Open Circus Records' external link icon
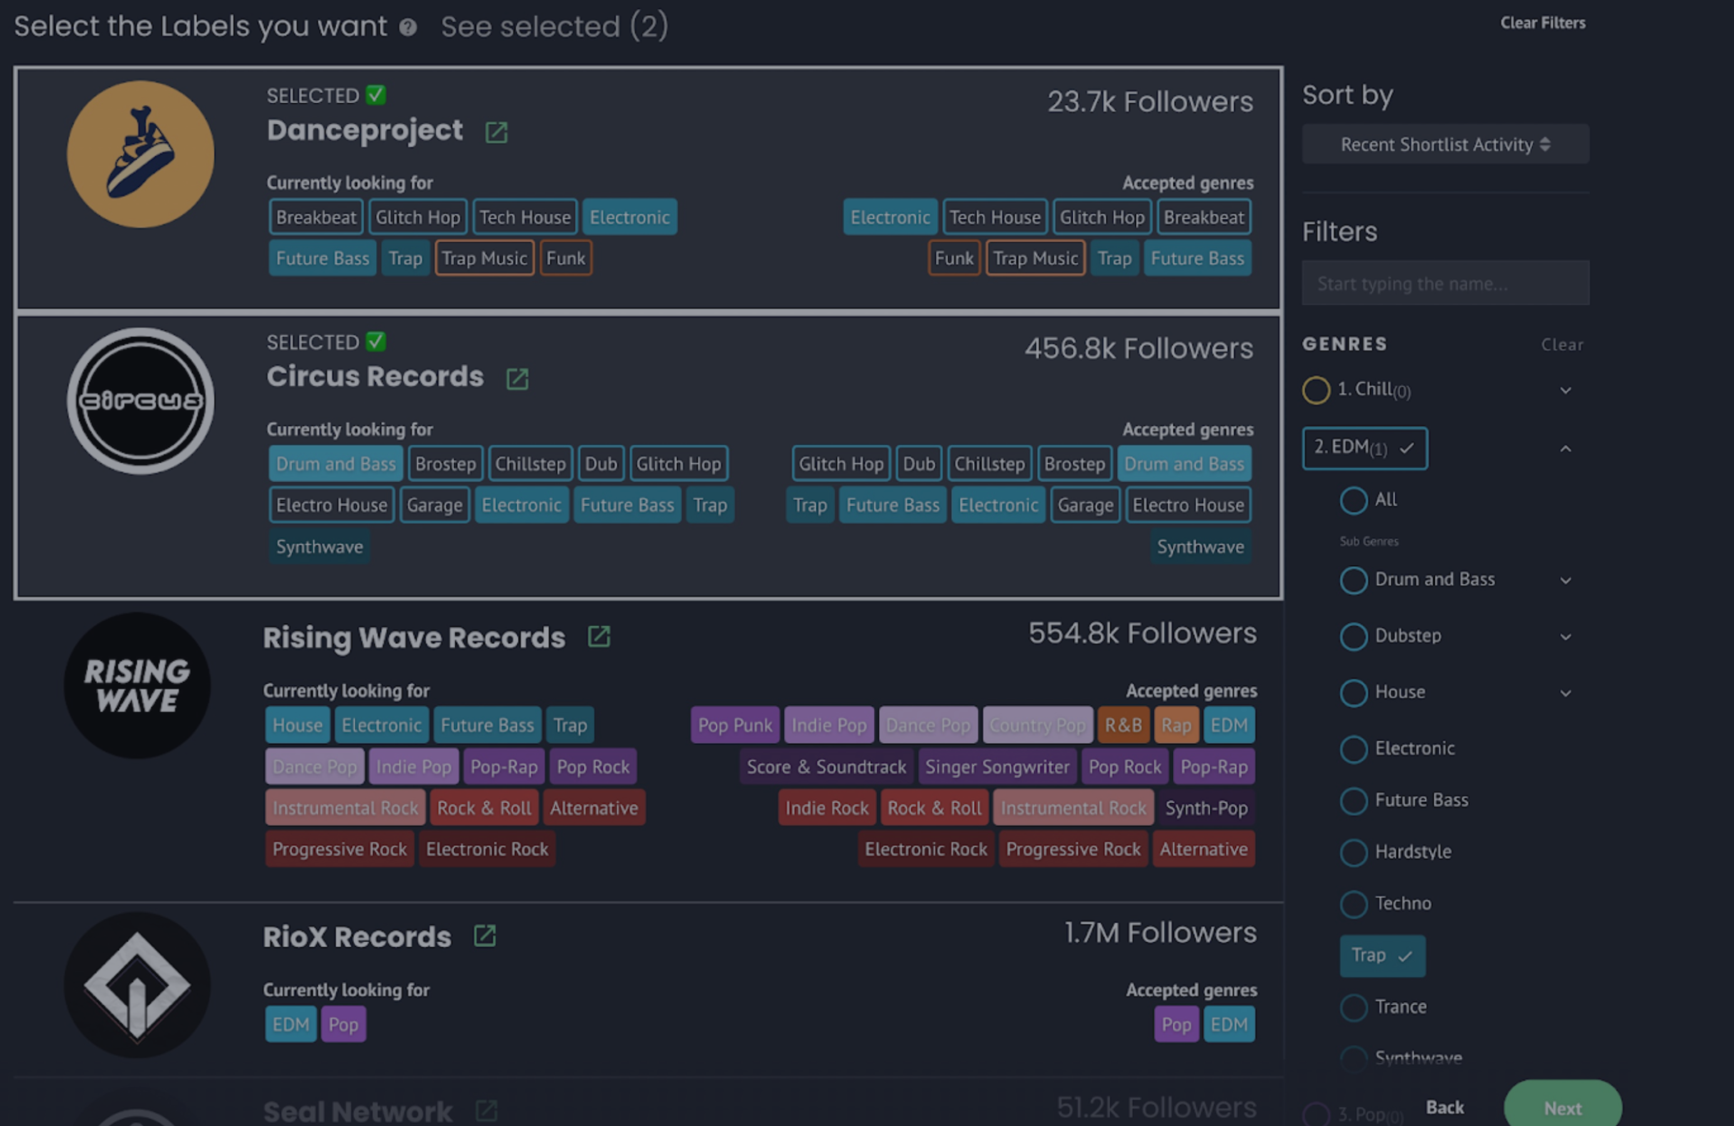This screenshot has width=1734, height=1126. (518, 378)
